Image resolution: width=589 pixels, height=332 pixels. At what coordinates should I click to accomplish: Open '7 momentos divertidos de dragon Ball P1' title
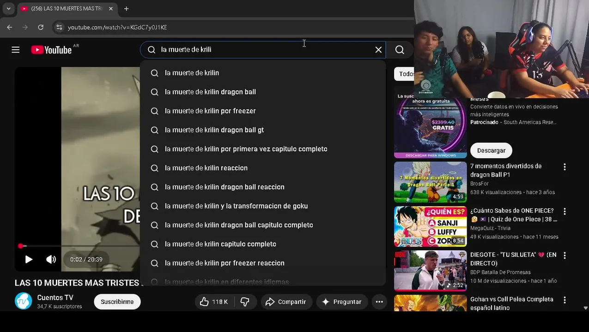[506, 170]
